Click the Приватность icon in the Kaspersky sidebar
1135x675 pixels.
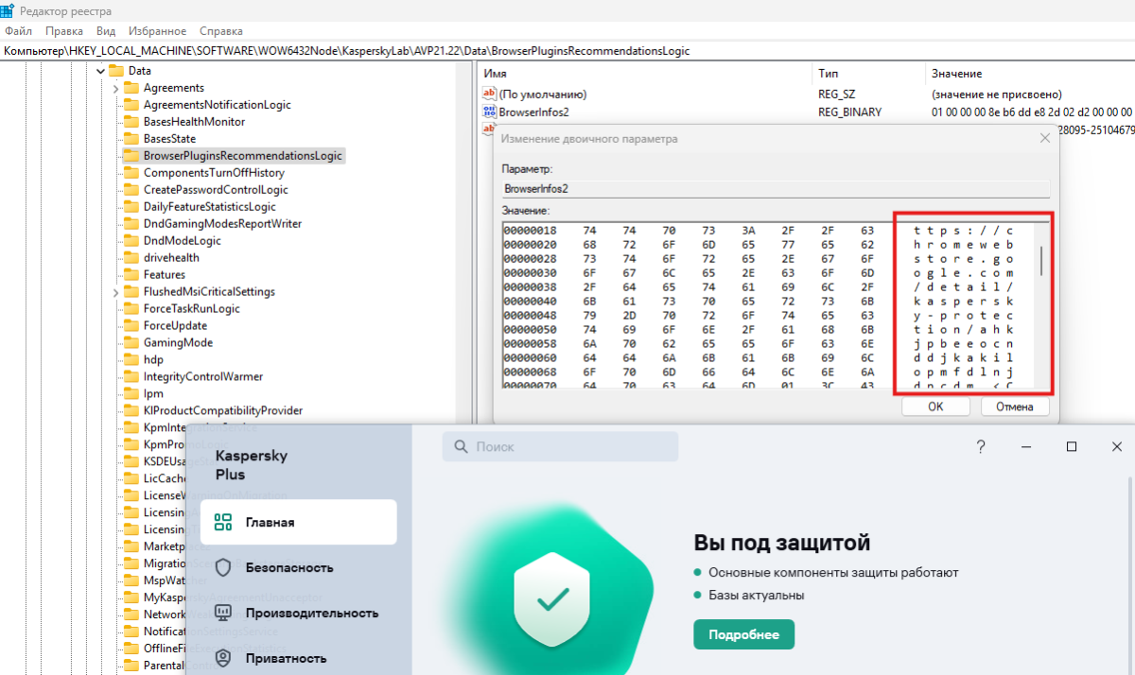point(223,657)
